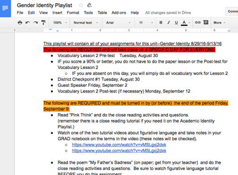
Task: Toggle underline formatting
Action: coord(176,23)
